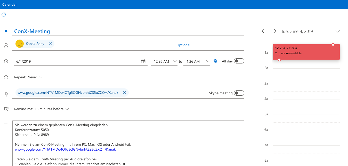Enable the All day toggle

(239, 61)
